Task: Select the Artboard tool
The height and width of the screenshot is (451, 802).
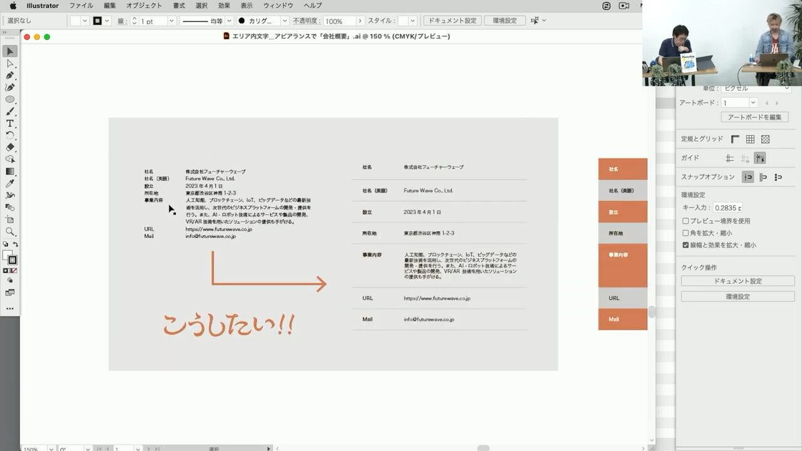Action: (10, 219)
